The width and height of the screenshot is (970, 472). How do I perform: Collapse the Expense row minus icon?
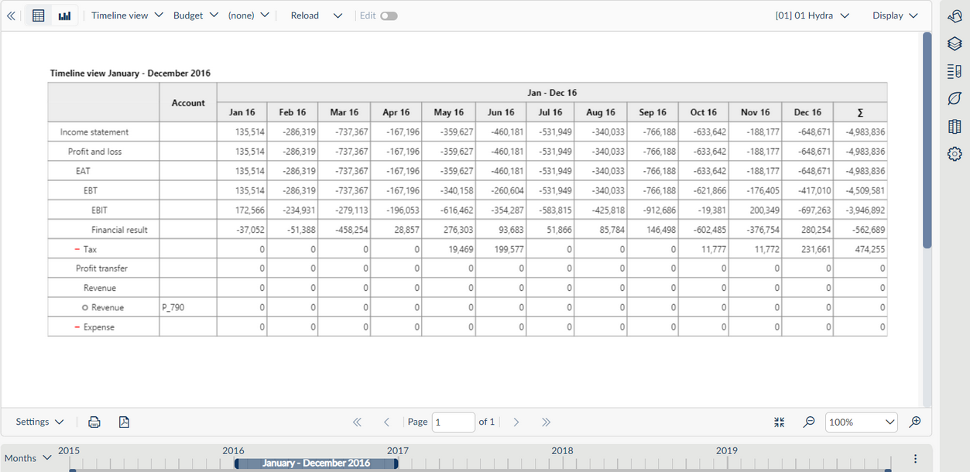click(77, 327)
